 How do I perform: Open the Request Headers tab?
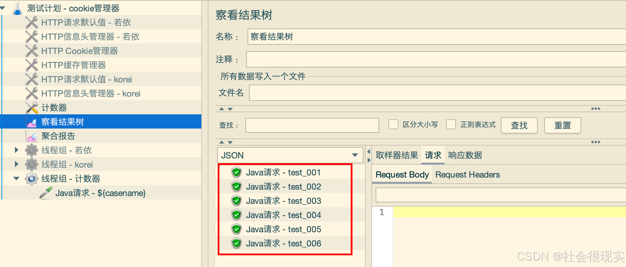tap(467, 175)
